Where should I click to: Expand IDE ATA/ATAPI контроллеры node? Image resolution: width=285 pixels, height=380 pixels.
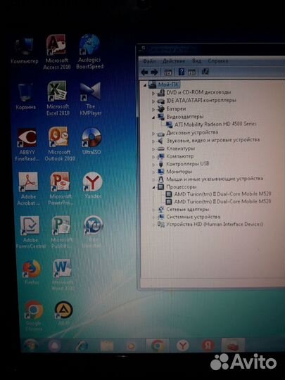click(153, 101)
